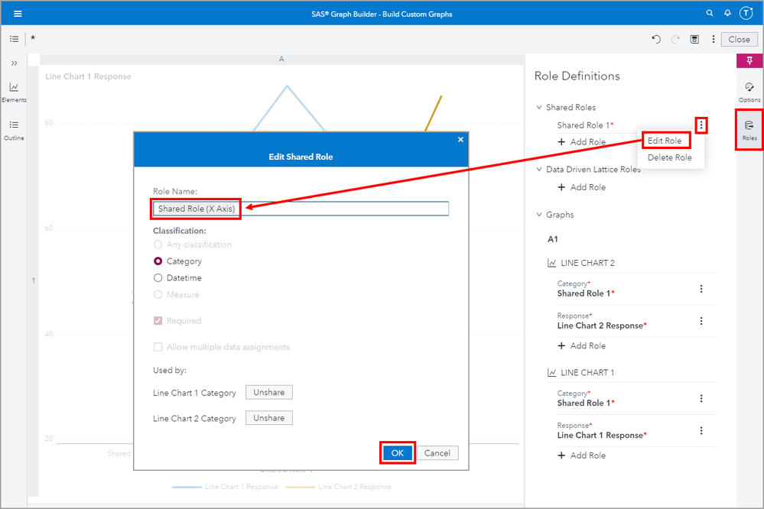Click the Redo arrow icon
Image resolution: width=764 pixels, height=509 pixels.
(x=675, y=40)
